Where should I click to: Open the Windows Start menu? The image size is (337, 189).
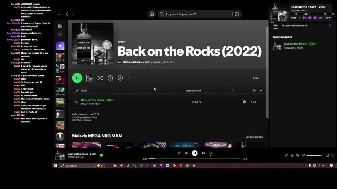coord(56,166)
